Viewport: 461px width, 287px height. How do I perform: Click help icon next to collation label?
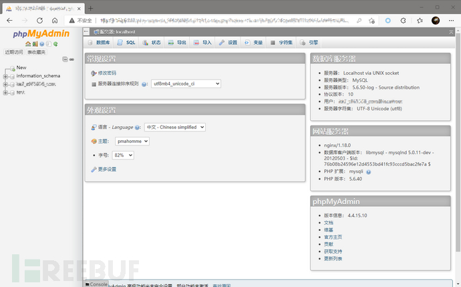[x=144, y=84]
